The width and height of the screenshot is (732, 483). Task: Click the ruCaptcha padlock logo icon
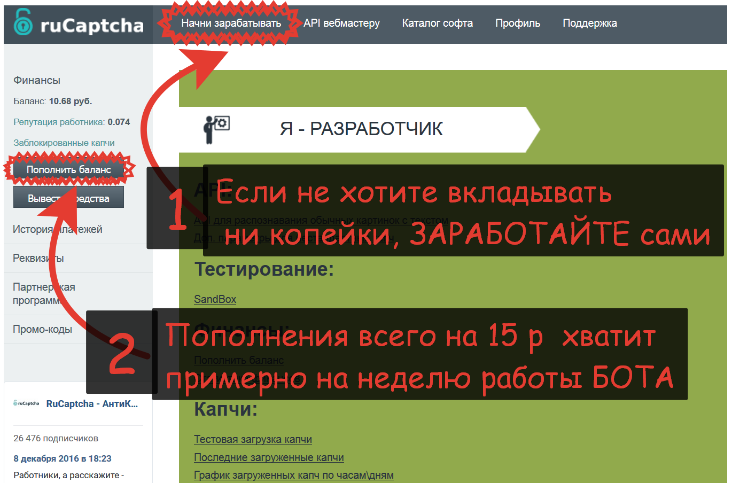[x=23, y=23]
